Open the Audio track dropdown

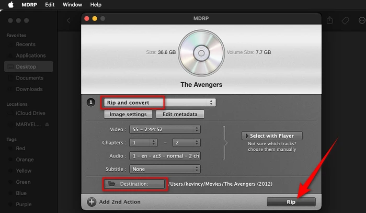pyautogui.click(x=165, y=156)
